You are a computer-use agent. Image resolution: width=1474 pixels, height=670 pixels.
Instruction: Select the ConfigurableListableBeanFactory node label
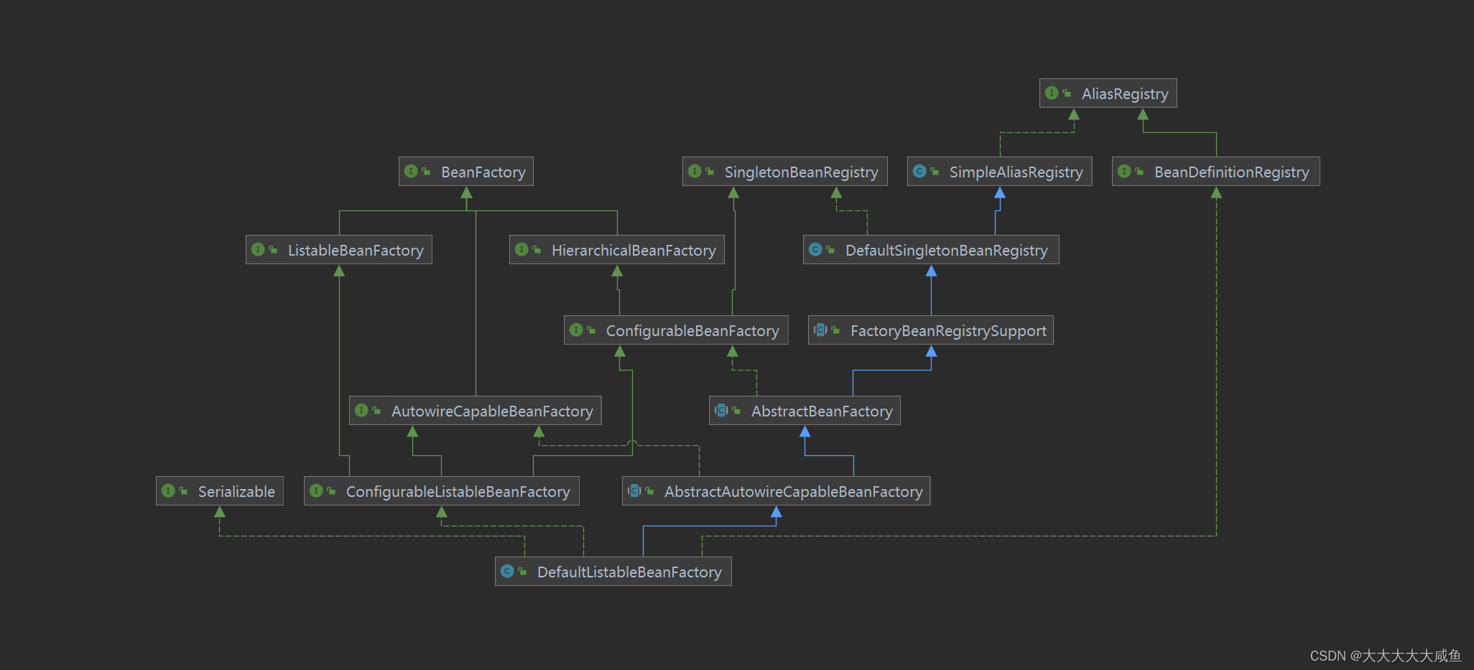[x=458, y=491]
